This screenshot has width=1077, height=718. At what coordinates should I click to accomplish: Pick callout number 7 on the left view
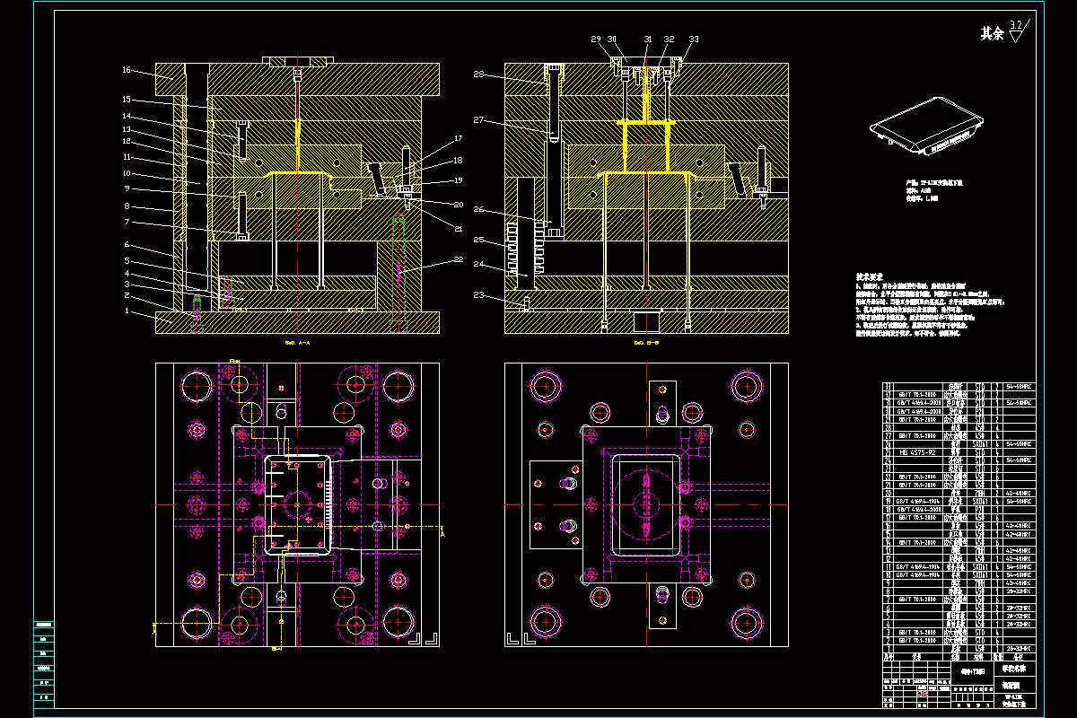click(127, 222)
